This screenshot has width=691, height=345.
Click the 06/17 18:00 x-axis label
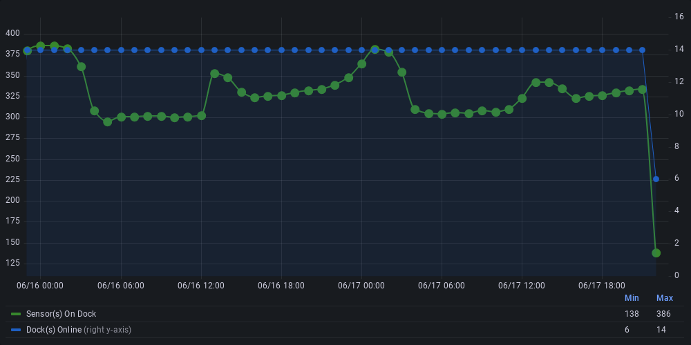pyautogui.click(x=602, y=285)
